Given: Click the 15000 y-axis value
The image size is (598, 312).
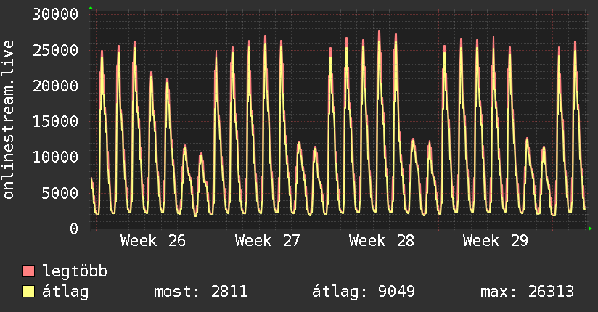Looking at the screenshot, I should click(55, 121).
